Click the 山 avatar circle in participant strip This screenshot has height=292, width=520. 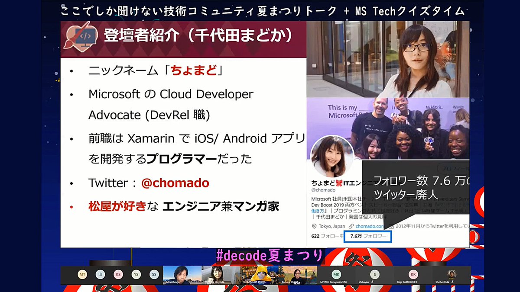coord(100,275)
